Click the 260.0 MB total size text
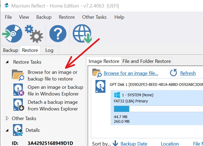The image size is (203, 146). (x=122, y=121)
